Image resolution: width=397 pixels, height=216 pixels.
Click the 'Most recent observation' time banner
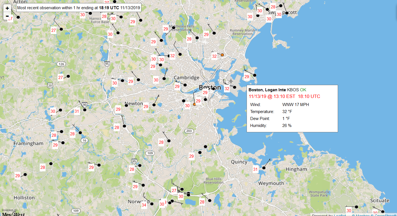click(79, 8)
